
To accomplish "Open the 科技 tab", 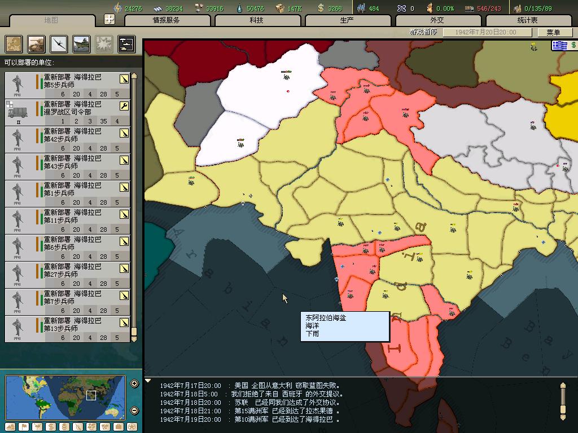I will click(x=256, y=20).
